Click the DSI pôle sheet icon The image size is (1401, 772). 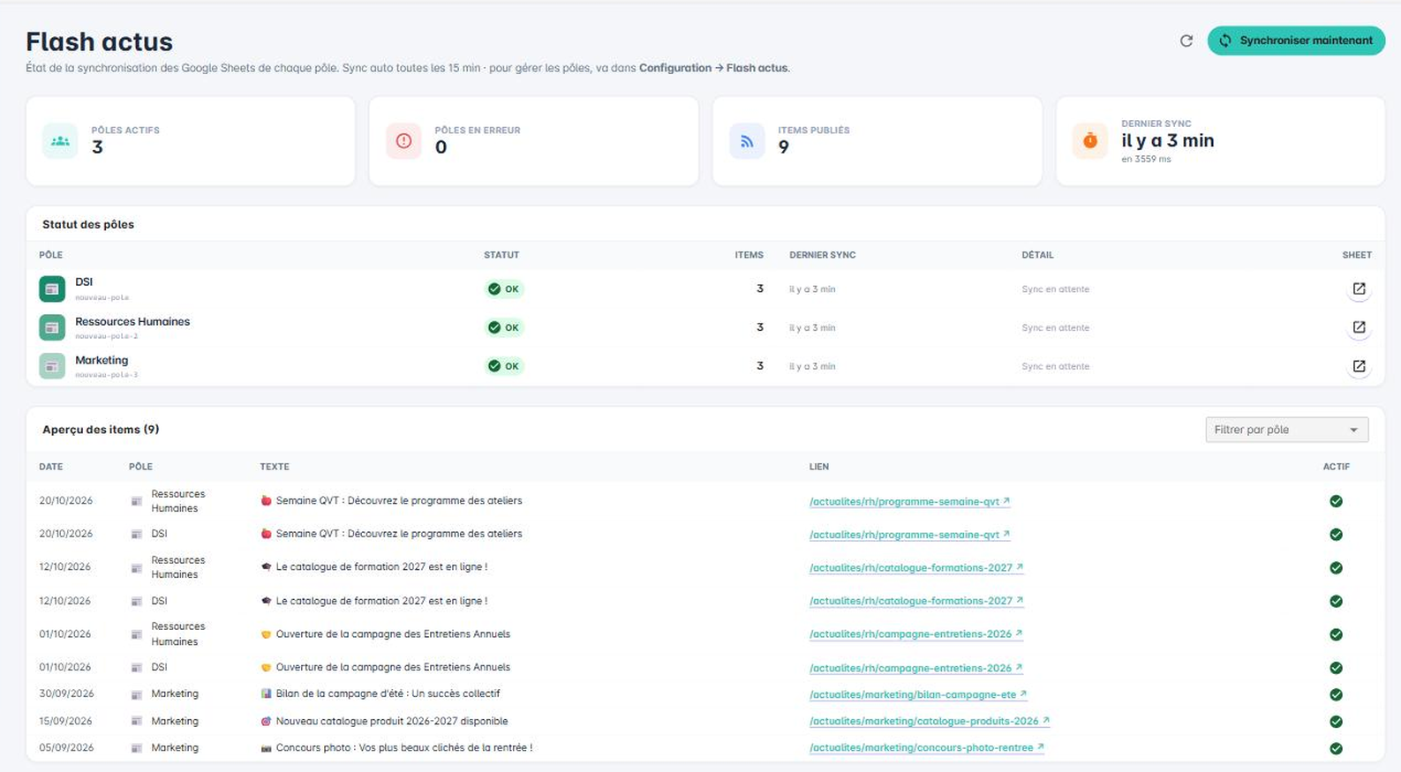pyautogui.click(x=52, y=289)
